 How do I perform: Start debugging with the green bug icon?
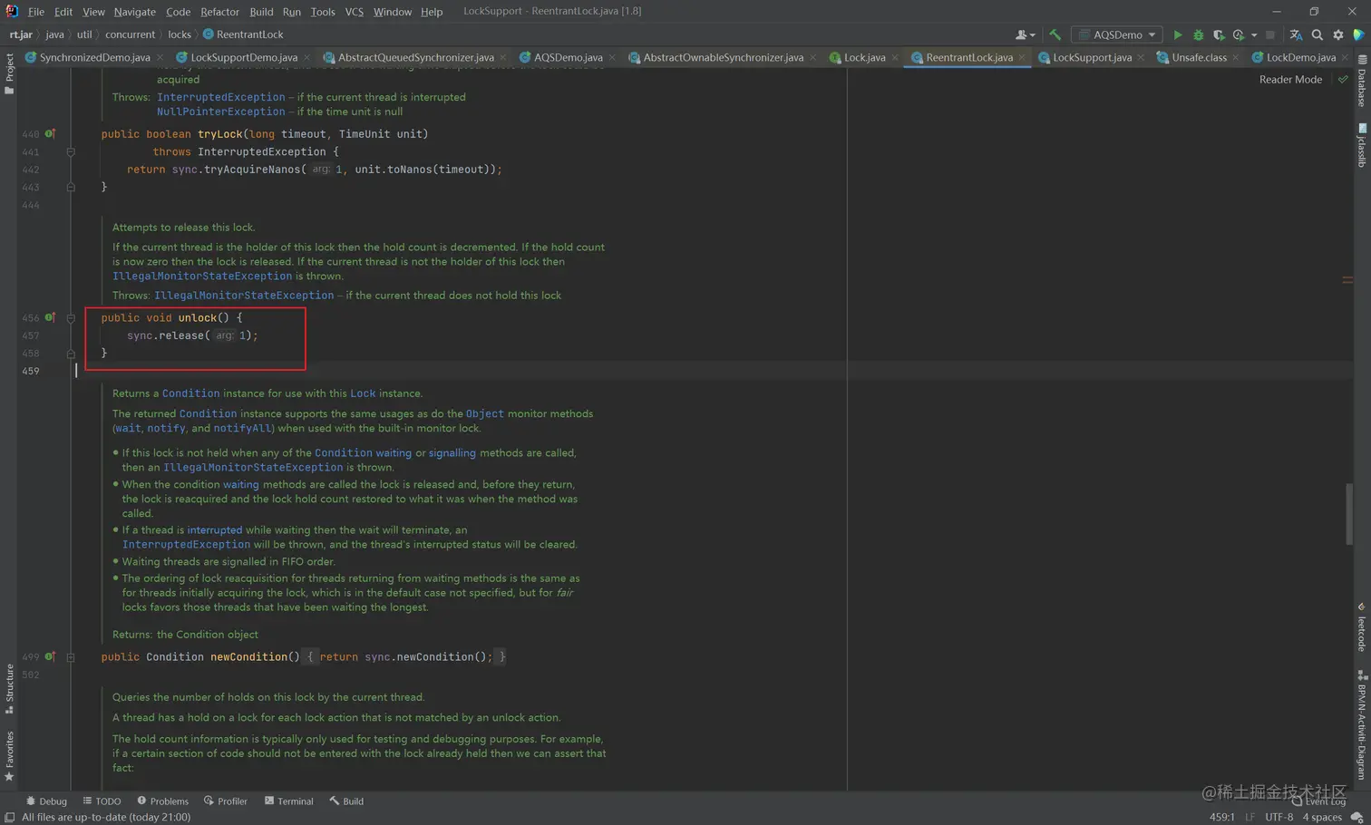[1198, 34]
